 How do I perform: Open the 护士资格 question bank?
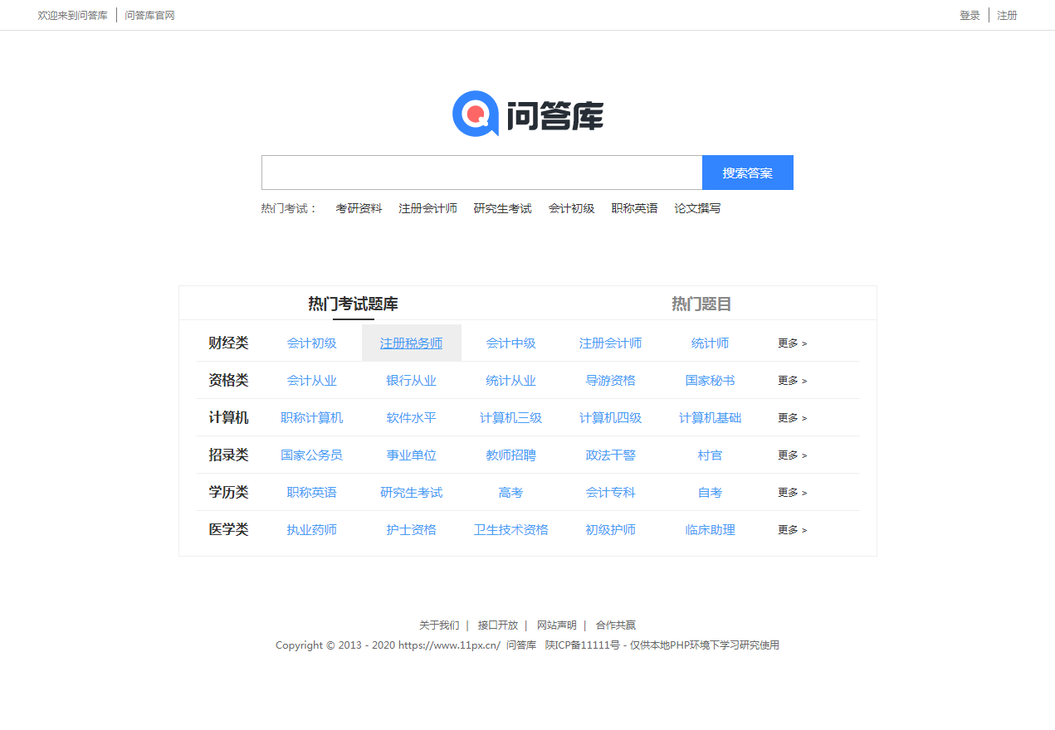click(x=411, y=529)
